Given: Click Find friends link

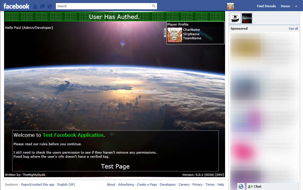Looking at the screenshot, I should [x=266, y=6].
